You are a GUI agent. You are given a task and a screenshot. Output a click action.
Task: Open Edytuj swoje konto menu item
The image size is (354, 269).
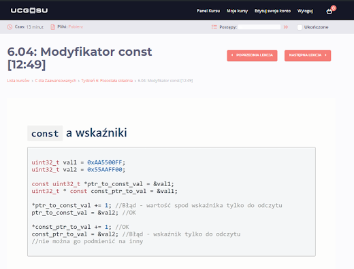click(272, 11)
